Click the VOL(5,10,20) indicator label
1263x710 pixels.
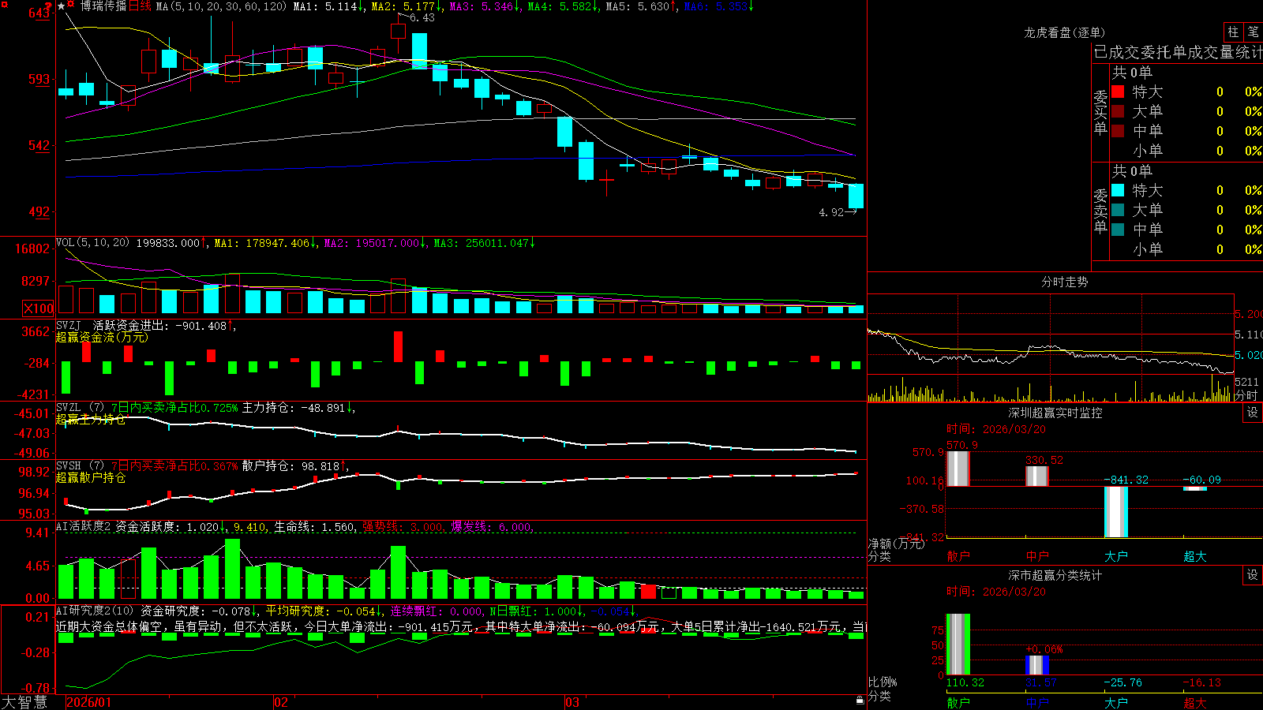[x=92, y=243]
